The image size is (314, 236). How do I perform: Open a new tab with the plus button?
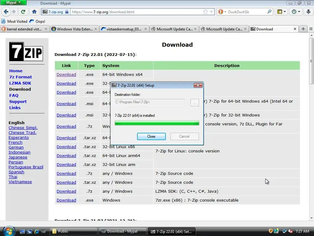tap(303, 29)
